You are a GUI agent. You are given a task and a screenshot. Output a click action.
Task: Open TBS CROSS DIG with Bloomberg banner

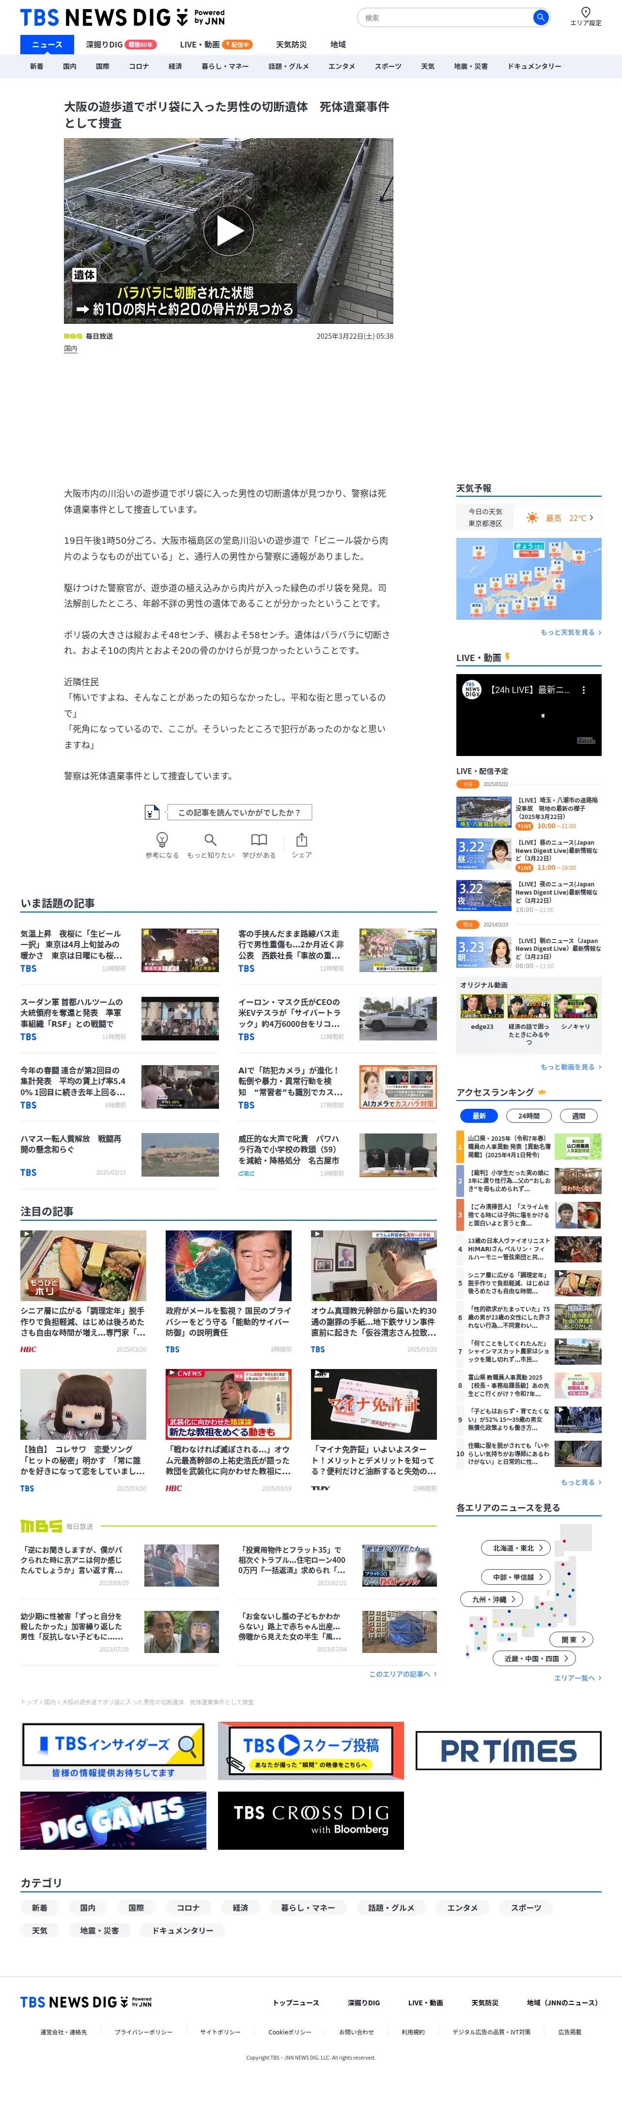coord(311,1821)
